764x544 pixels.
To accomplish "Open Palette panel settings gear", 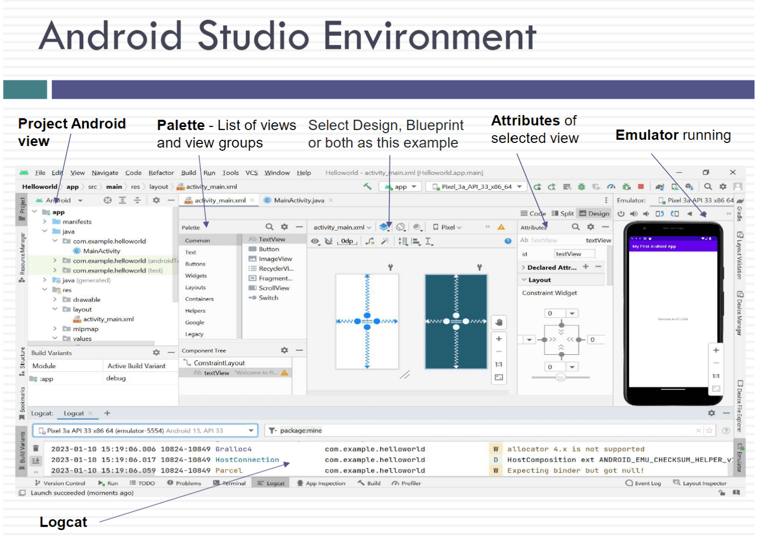I will pyautogui.click(x=285, y=227).
